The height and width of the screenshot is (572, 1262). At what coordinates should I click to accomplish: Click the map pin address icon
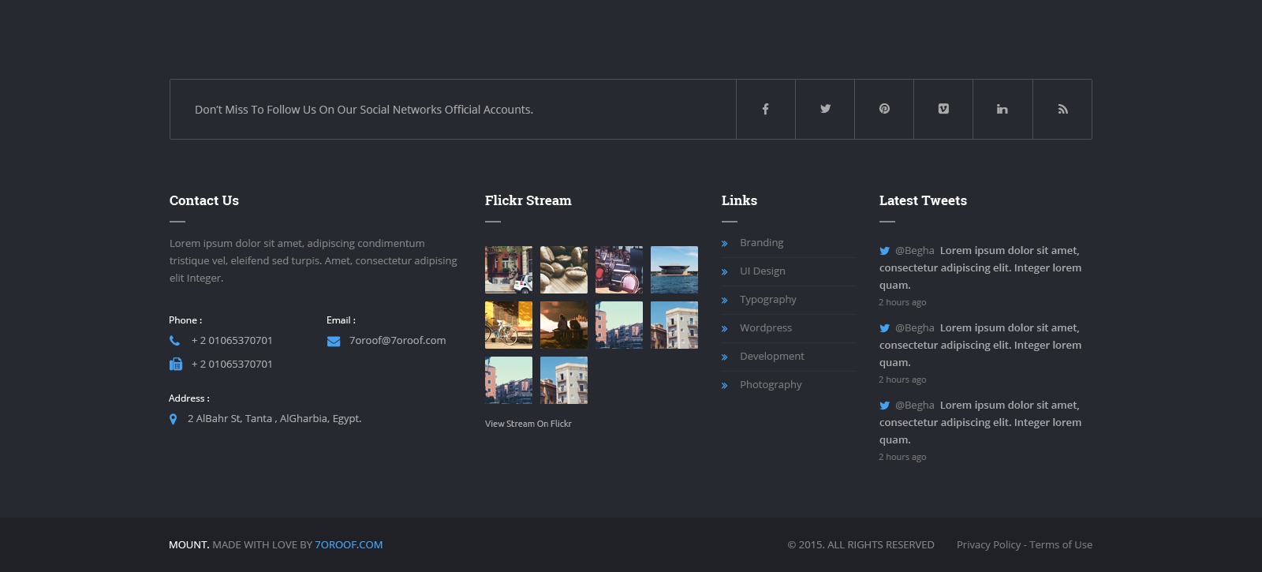pos(173,419)
